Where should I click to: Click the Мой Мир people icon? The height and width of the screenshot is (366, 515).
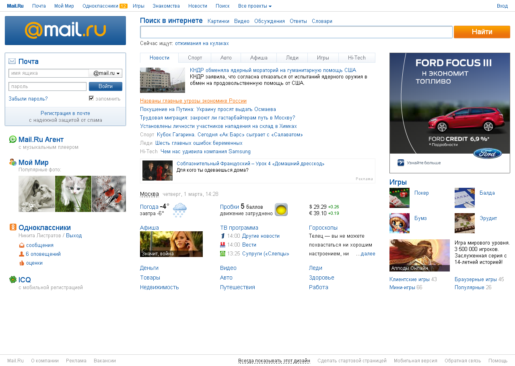point(13,162)
